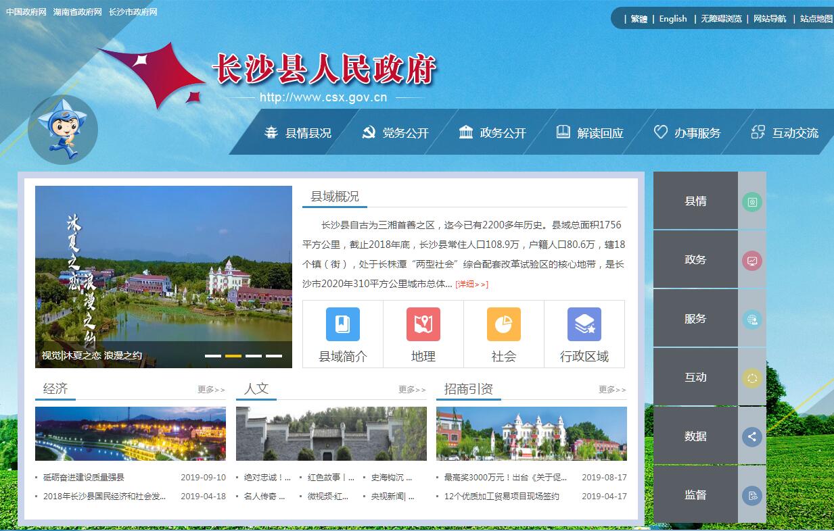
Task: Select the 政务 sidebar tab
Action: pos(695,259)
